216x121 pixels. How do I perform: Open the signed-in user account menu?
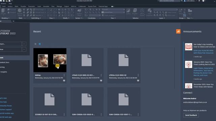(x=191, y=1)
